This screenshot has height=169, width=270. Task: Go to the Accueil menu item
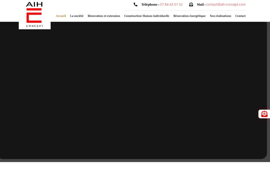pos(61,16)
